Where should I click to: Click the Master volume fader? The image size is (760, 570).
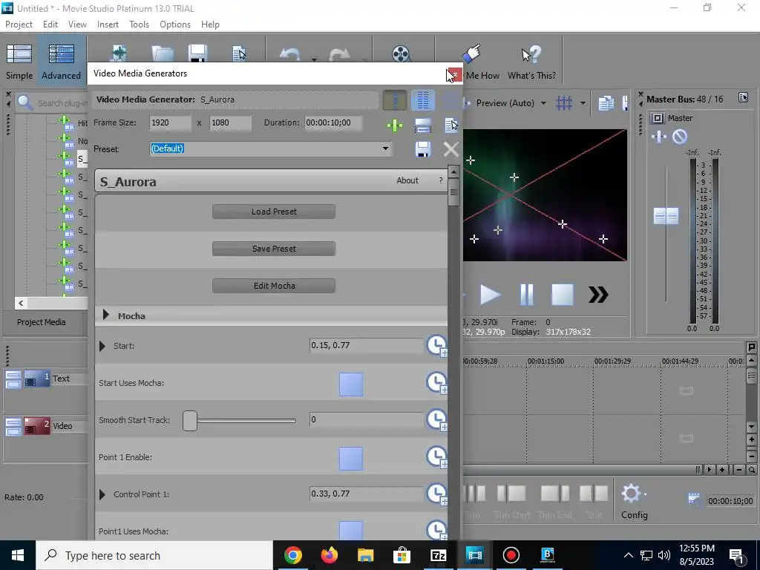point(666,216)
